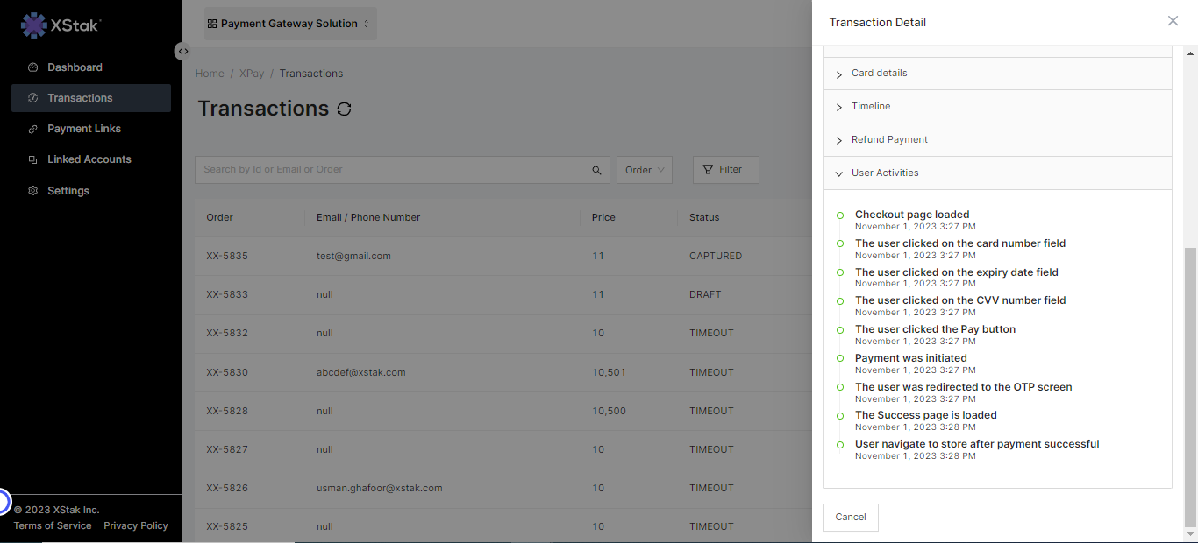Collapse the sidebar with the arrow toggle
The width and height of the screenshot is (1198, 543).
[x=182, y=51]
